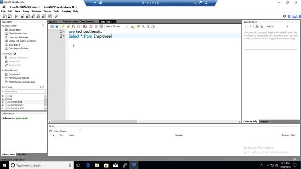Beautify query with broom icon

click(138, 26)
